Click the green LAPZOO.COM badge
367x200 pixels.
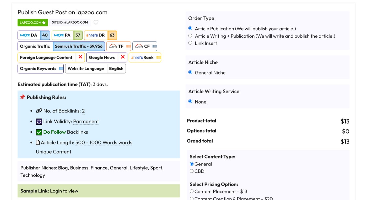[x=33, y=22]
